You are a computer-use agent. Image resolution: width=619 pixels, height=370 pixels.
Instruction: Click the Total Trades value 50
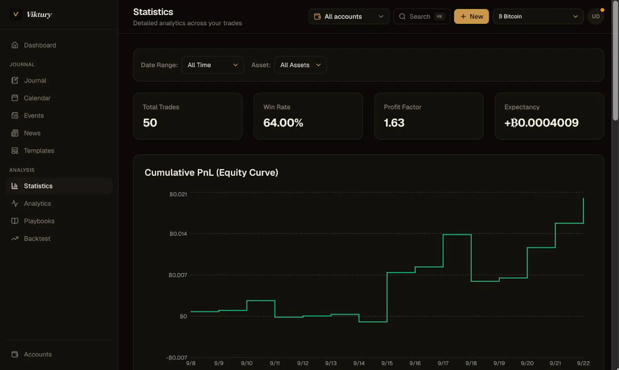[150, 123]
